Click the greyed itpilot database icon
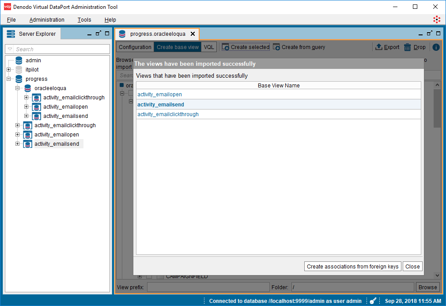Image resolution: width=446 pixels, height=306 pixels. tap(19, 70)
